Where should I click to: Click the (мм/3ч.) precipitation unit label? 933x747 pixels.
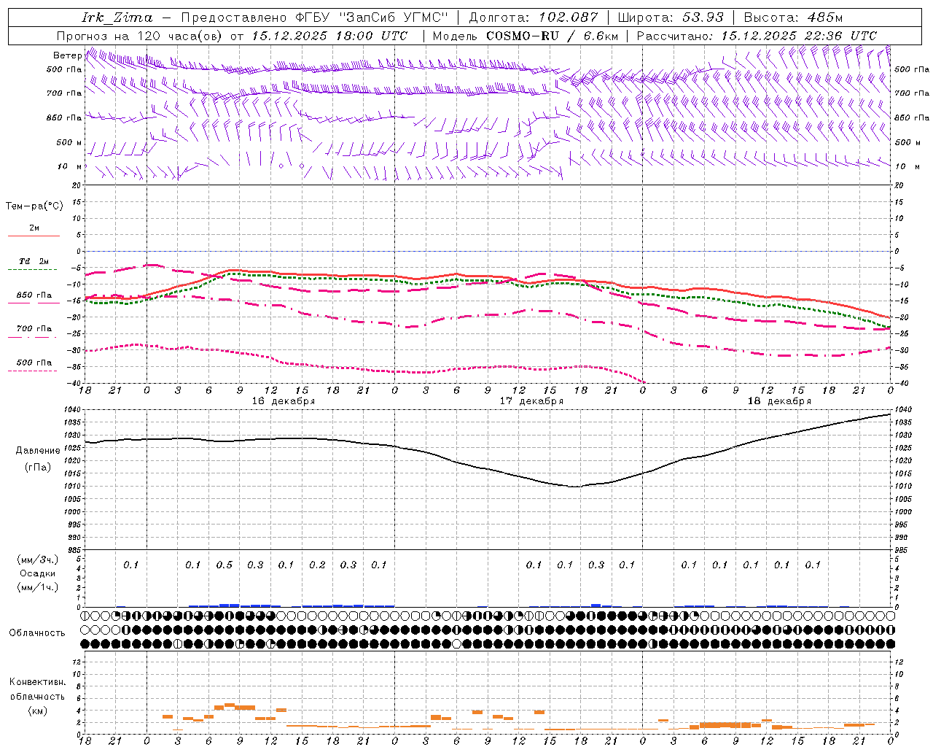click(38, 560)
